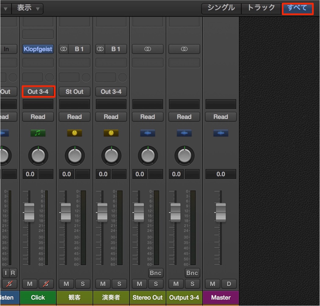Switch to the すべて mixer view
The image size is (320, 306).
297,8
